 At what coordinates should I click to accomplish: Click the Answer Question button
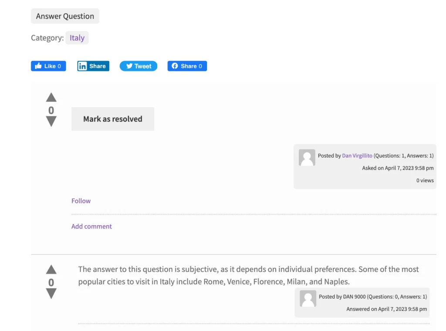65,16
